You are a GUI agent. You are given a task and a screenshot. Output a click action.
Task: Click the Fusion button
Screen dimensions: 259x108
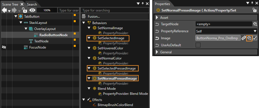[115, 17]
